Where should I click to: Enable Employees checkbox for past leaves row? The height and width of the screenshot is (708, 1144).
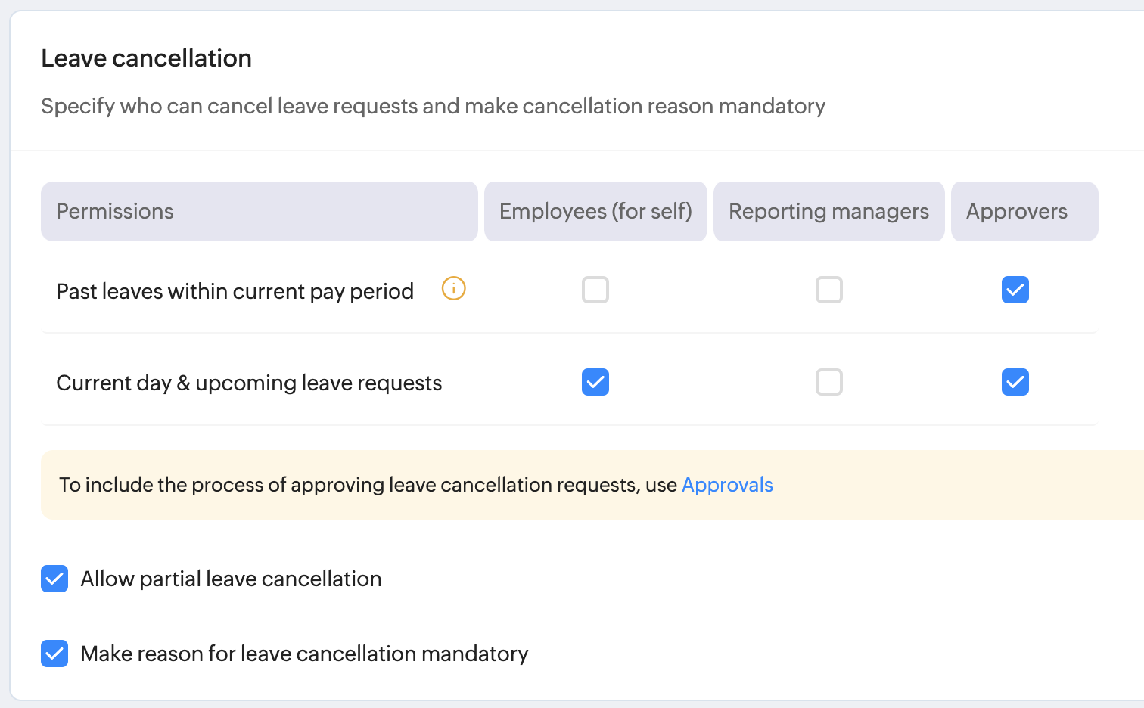coord(595,290)
